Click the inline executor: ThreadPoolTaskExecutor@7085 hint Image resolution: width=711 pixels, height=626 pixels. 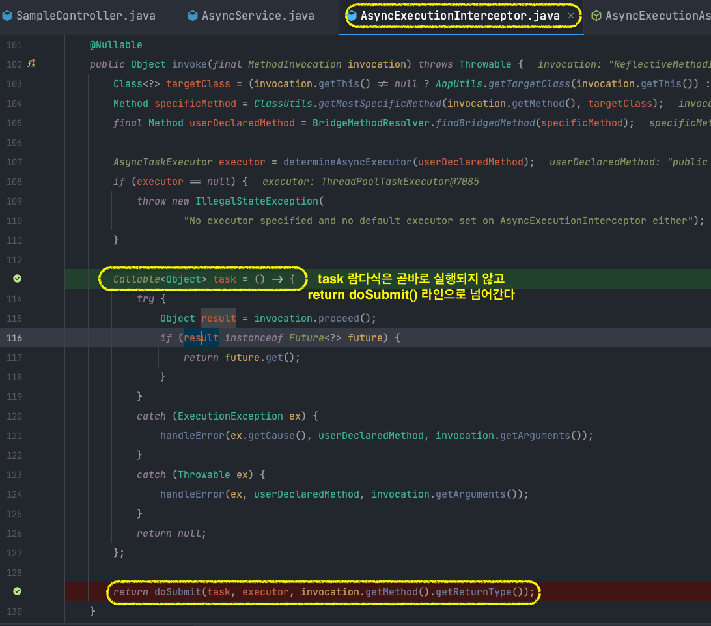[370, 182]
